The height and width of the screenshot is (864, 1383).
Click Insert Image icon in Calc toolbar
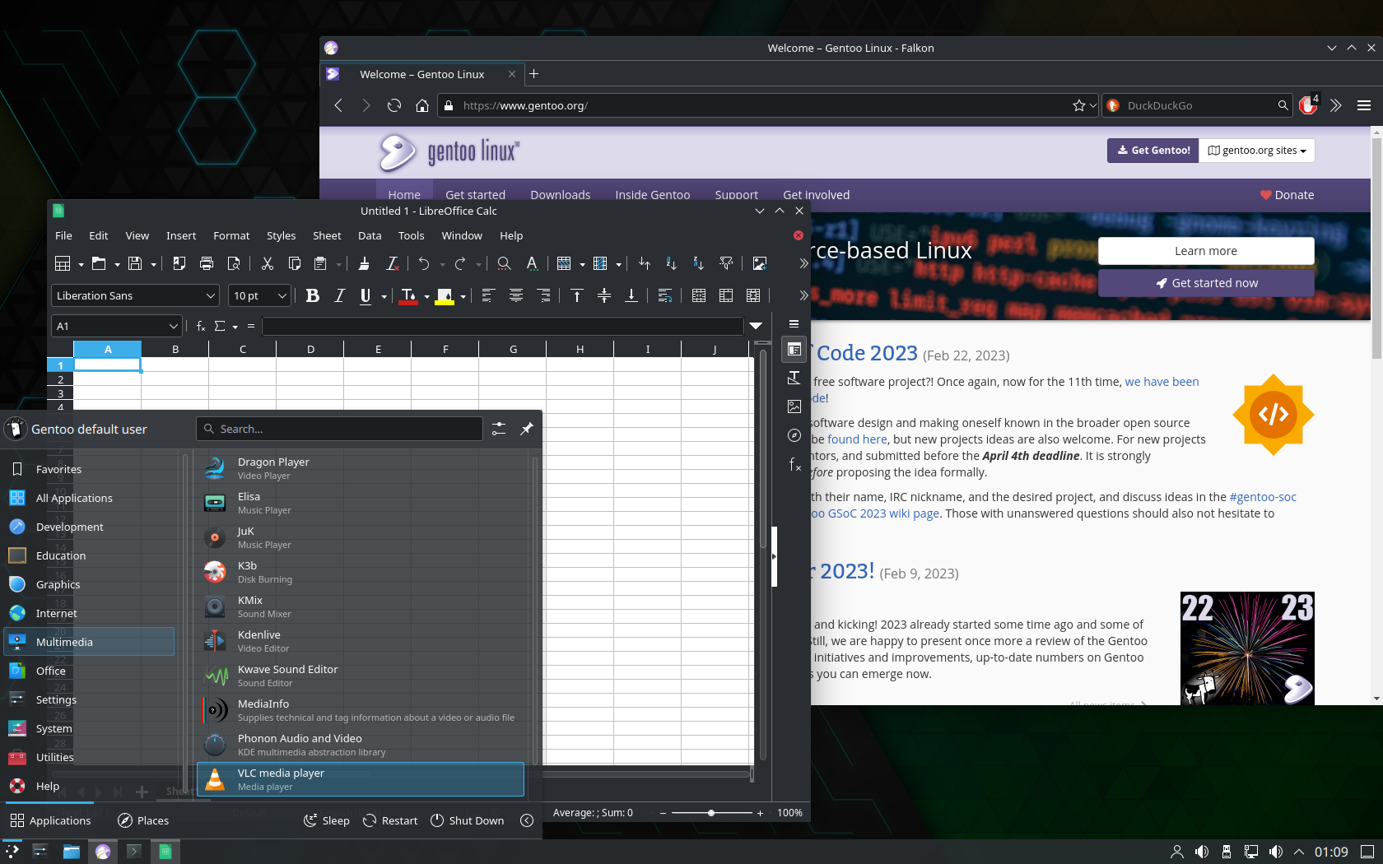click(759, 263)
